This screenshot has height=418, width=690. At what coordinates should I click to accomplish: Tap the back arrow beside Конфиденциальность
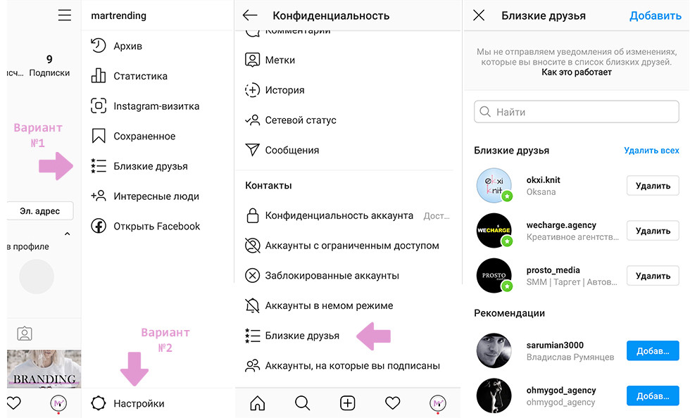coord(250,15)
